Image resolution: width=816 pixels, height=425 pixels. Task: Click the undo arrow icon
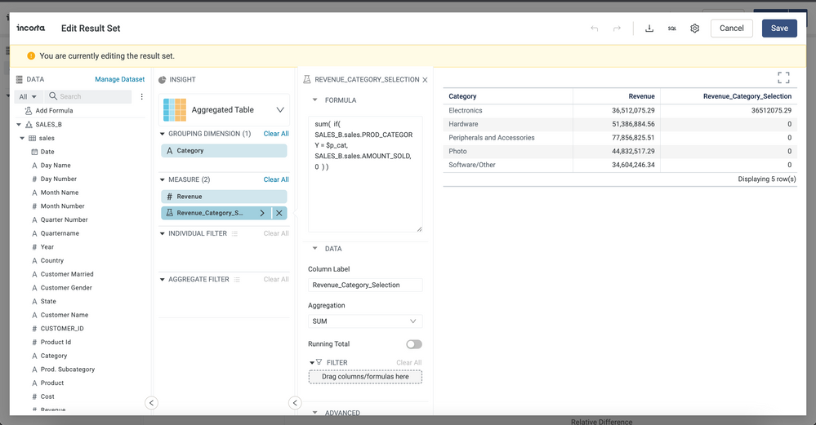(594, 29)
